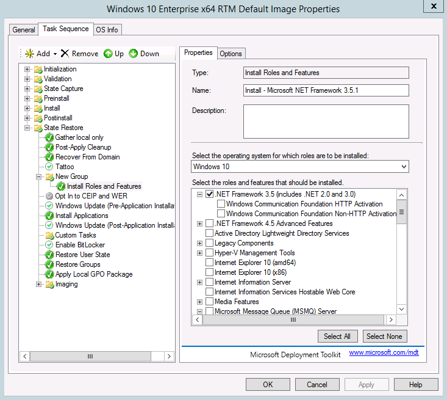This screenshot has width=447, height=400.
Task: Open the OS Info tab
Action: (107, 30)
